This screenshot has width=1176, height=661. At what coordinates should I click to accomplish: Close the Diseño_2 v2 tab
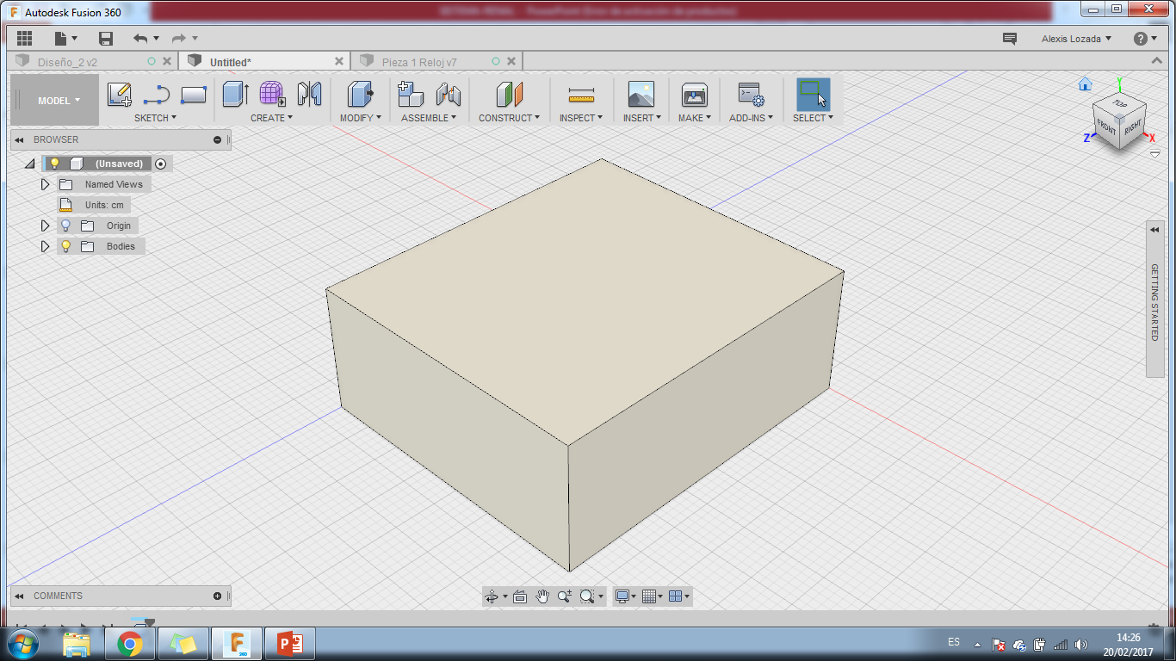(167, 61)
